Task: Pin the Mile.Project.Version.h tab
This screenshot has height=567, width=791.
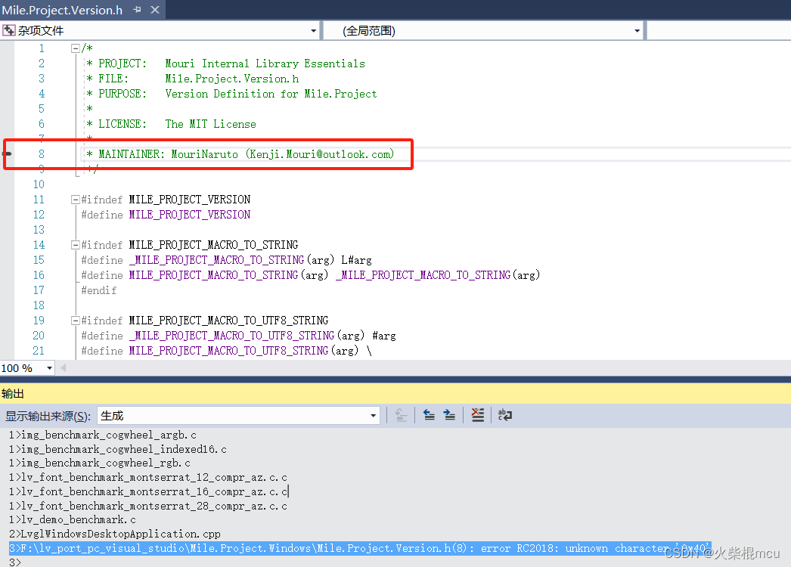Action: click(138, 10)
